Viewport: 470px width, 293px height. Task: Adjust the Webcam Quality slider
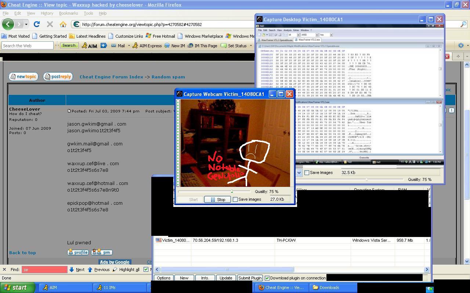(232, 191)
